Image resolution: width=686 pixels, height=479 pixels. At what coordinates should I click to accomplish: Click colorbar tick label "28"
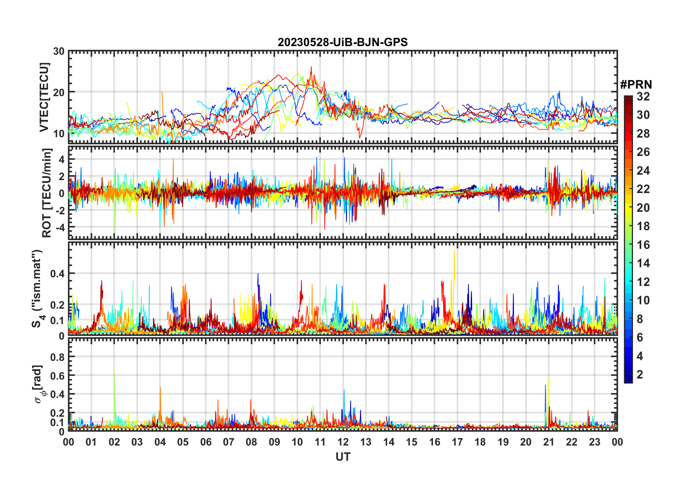coord(643,134)
